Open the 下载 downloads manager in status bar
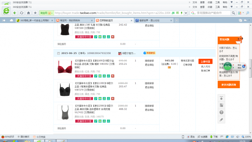 click(x=214, y=137)
